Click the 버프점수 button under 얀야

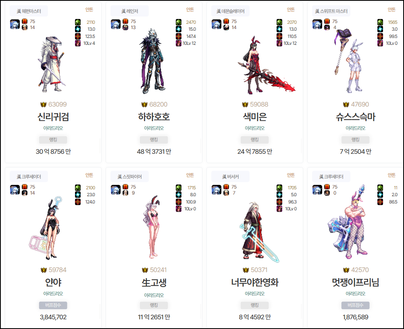(53, 305)
